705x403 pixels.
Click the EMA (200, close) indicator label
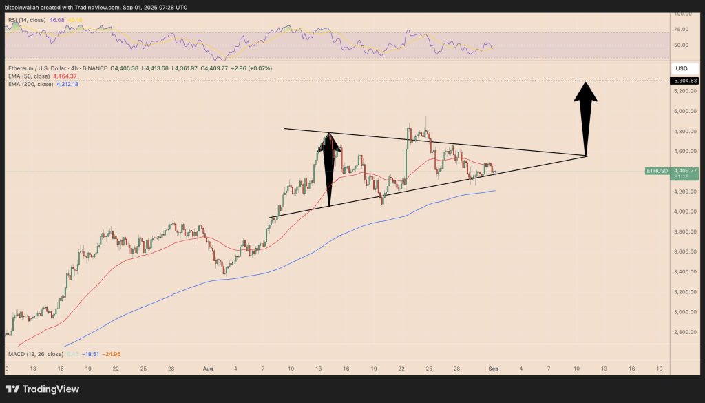coord(31,84)
